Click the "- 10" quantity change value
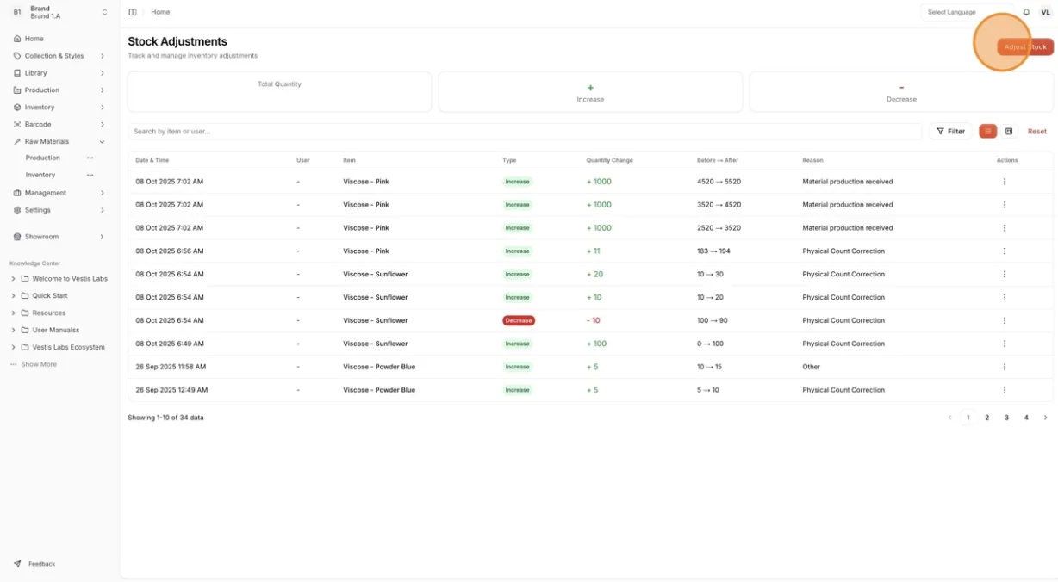Viewport: 1058px width, 582px height. 594,320
